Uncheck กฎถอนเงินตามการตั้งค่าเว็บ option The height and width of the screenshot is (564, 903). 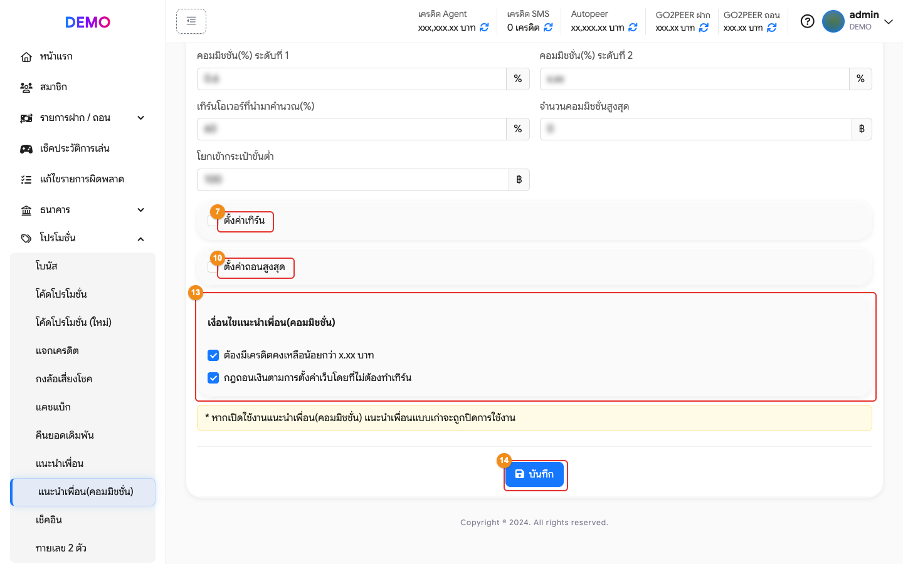click(x=213, y=378)
